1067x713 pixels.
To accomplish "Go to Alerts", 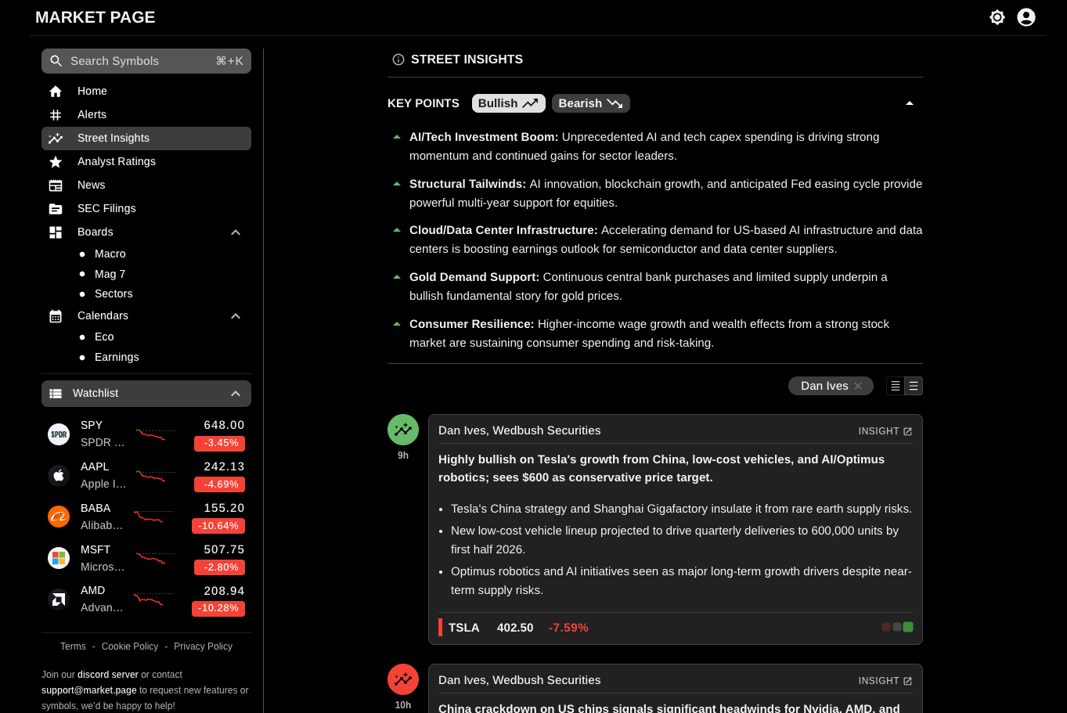I will 146,115.
